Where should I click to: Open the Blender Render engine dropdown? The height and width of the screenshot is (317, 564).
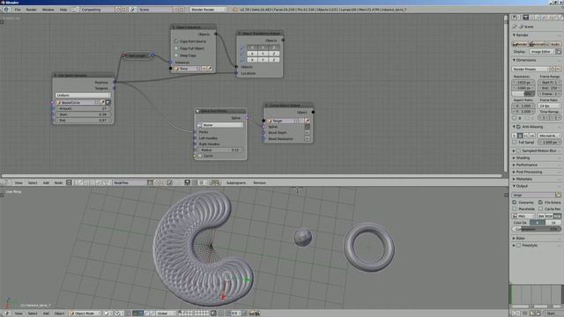[x=208, y=10]
